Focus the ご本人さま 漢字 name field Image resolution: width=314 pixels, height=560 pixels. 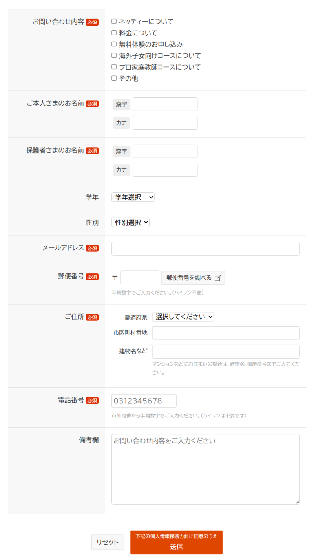tap(165, 104)
